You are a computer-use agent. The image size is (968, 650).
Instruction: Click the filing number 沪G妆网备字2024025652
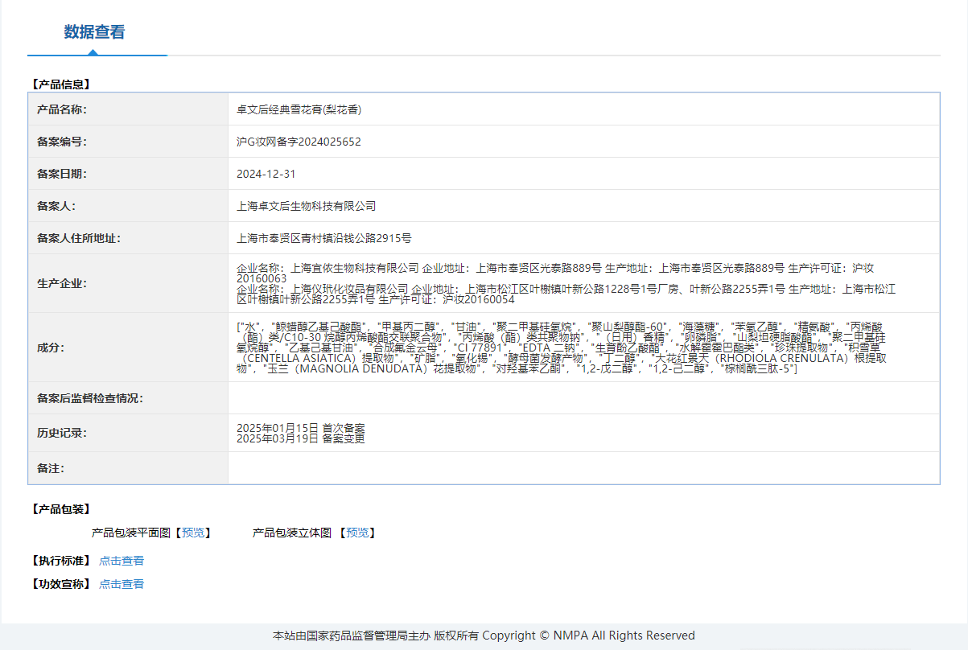click(x=299, y=142)
